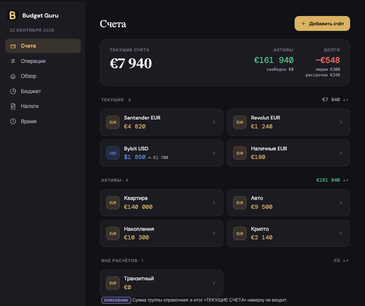Click the Добавить счёт button
Image resolution: width=365 pixels, height=306 pixels.
coord(322,23)
